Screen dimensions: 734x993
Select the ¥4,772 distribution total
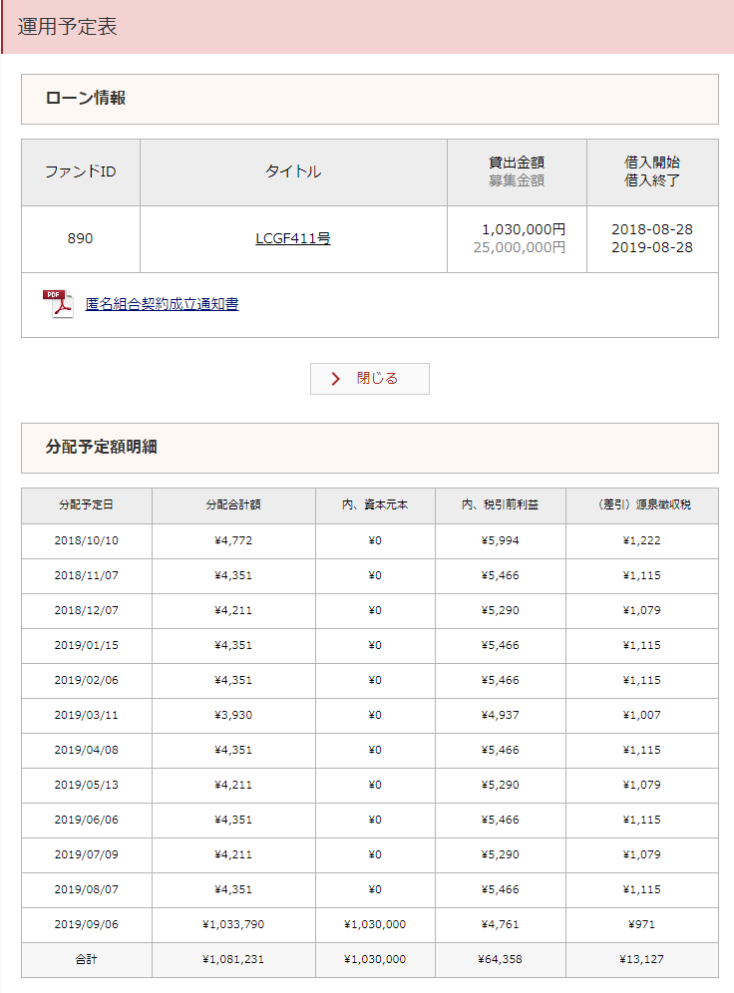(233, 540)
